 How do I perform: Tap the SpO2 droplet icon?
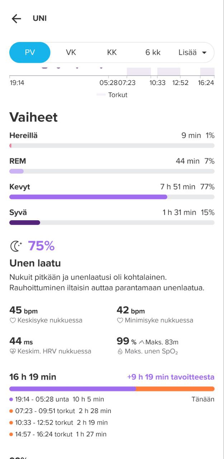[120, 351]
